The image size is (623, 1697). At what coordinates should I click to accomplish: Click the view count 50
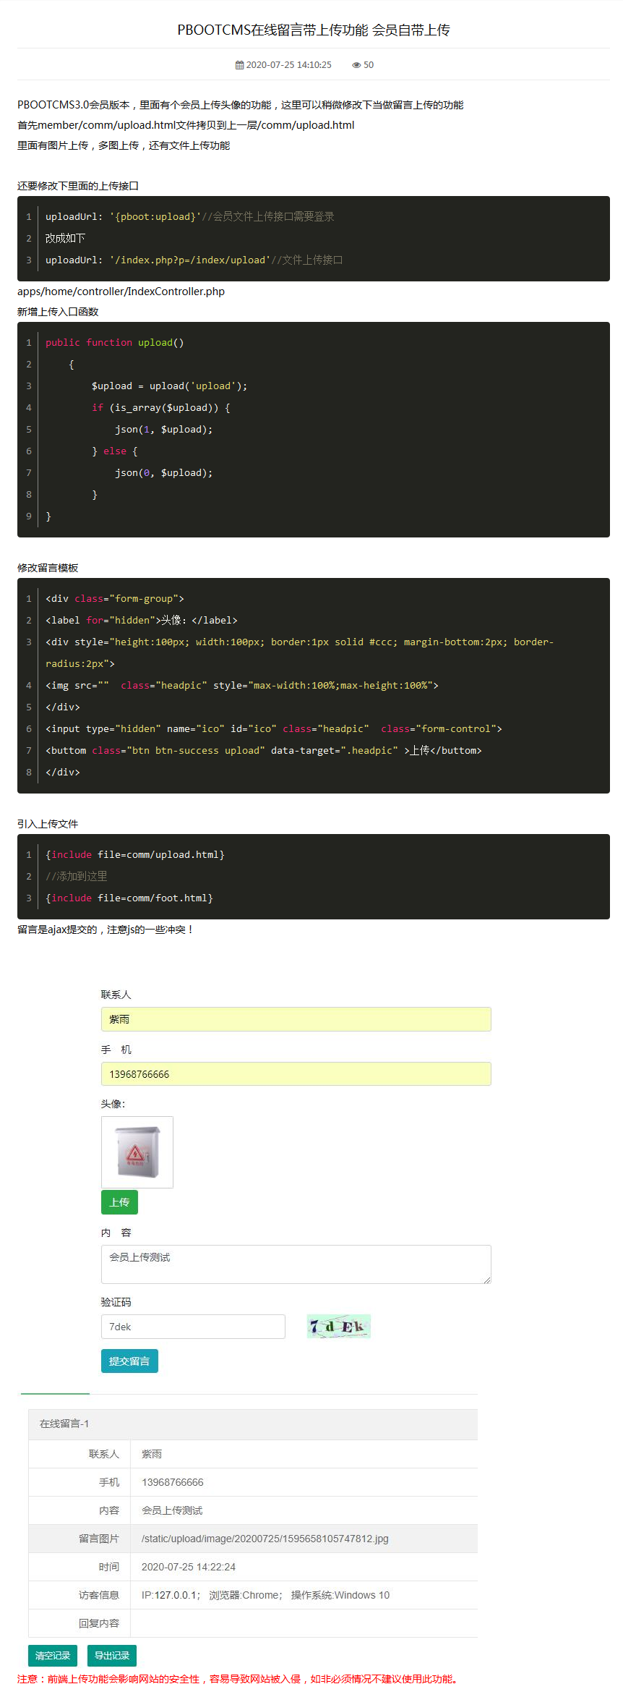point(369,65)
